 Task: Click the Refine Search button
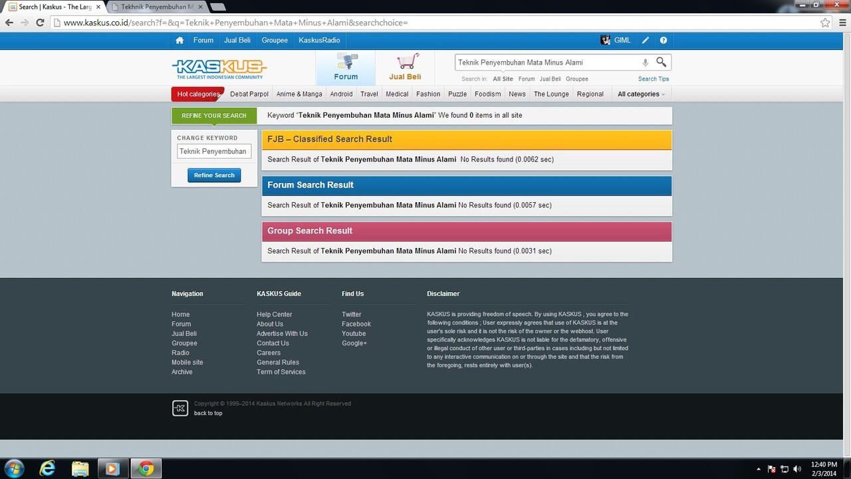pyautogui.click(x=214, y=175)
